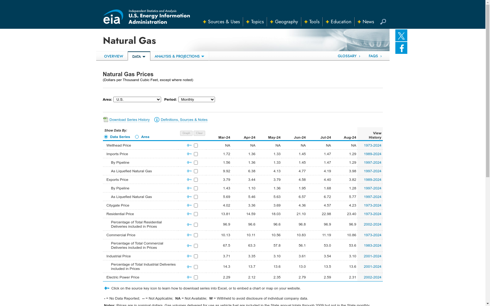Expand the Geography menu
Screen dimensions: 490x306
click(x=284, y=22)
